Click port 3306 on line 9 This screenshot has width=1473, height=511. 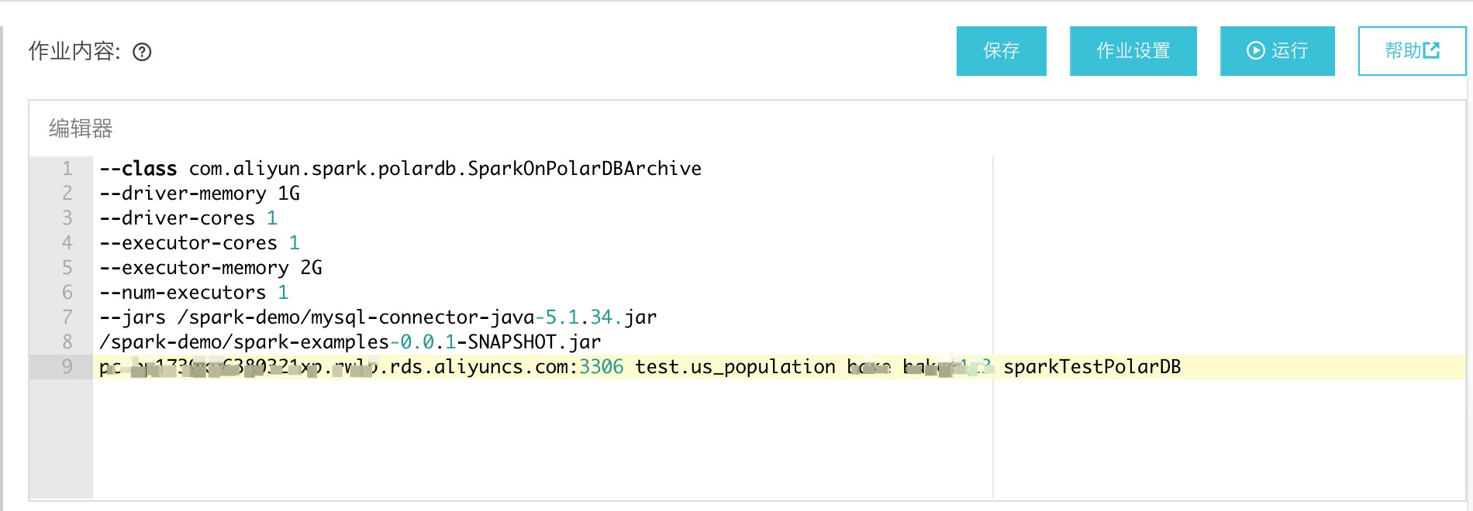coord(602,367)
